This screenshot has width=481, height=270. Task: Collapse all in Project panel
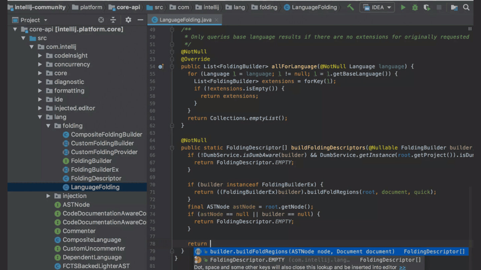point(113,20)
